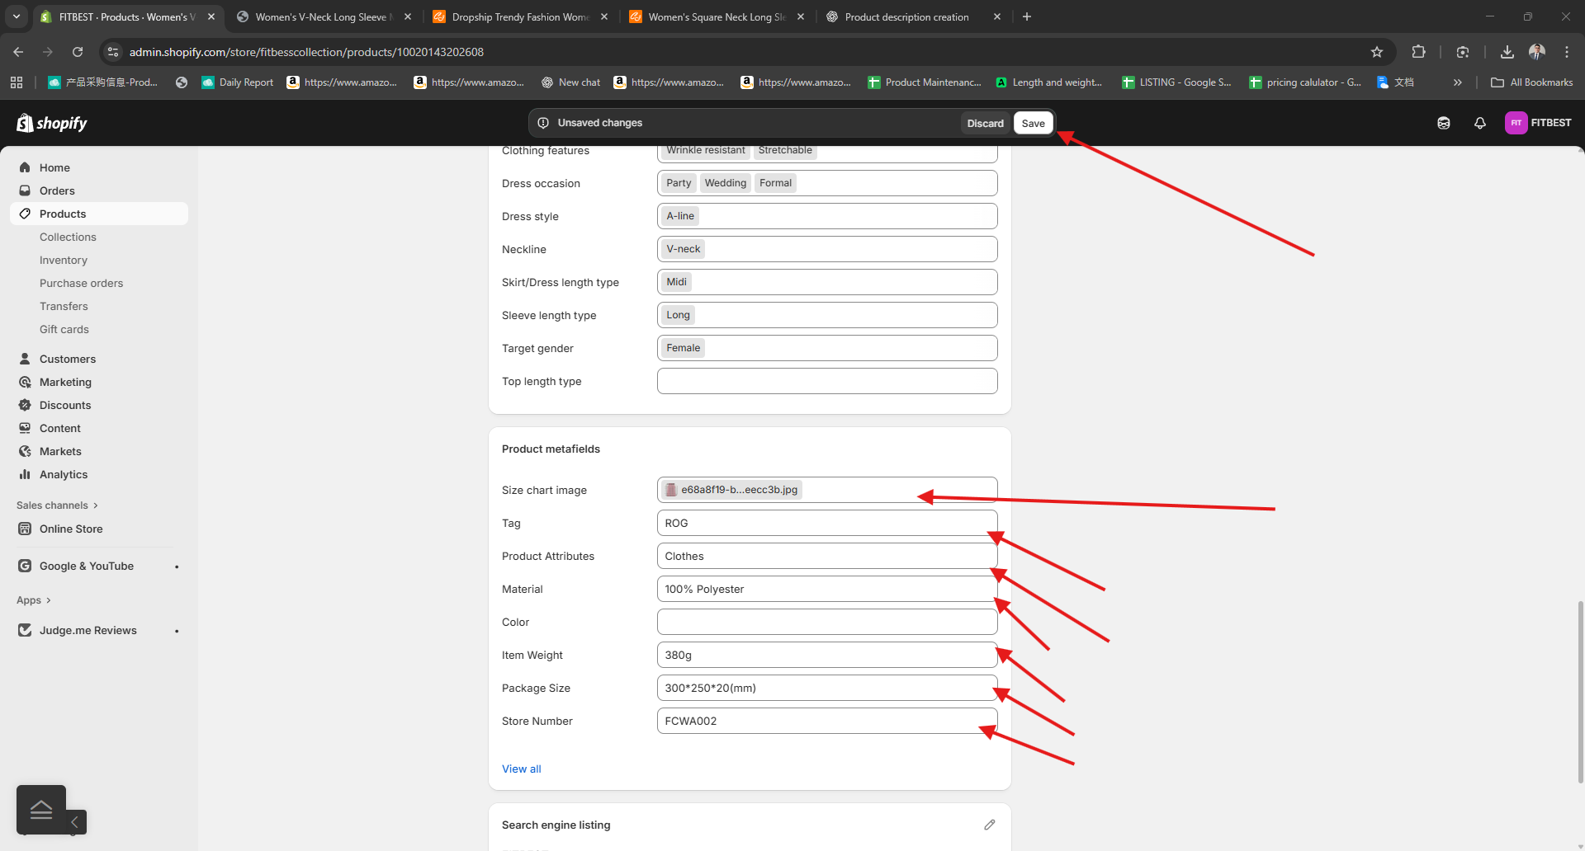Image resolution: width=1585 pixels, height=851 pixels.
Task: Switch to the Product description creation tab
Action: point(906,16)
